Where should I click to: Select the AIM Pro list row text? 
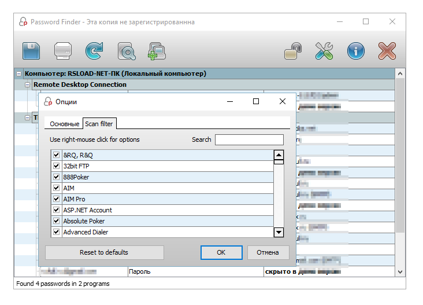click(74, 199)
